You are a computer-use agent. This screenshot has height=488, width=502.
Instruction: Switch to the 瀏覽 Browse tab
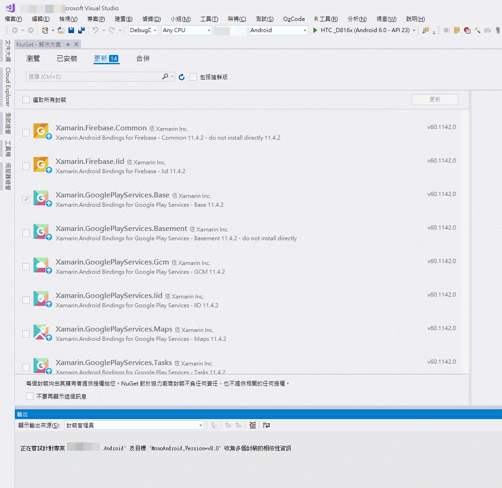coord(33,58)
